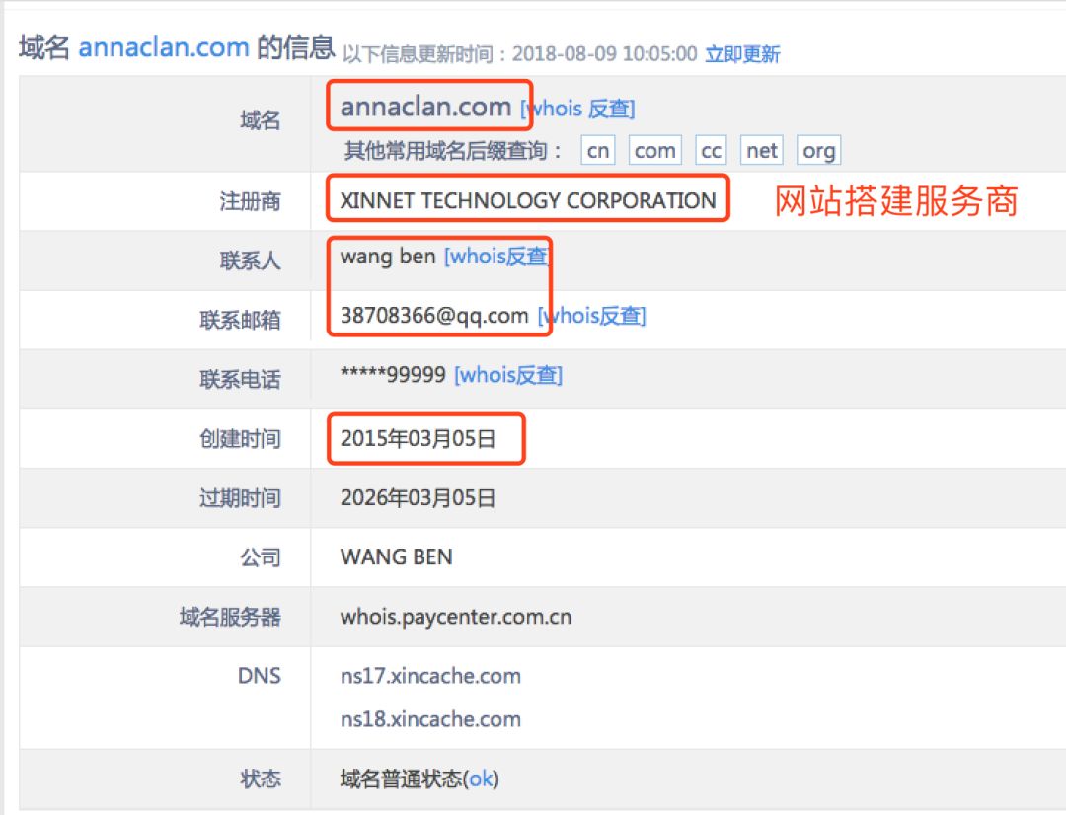The height and width of the screenshot is (815, 1066).
Task: Query the cn domain suffix
Action: click(x=596, y=150)
